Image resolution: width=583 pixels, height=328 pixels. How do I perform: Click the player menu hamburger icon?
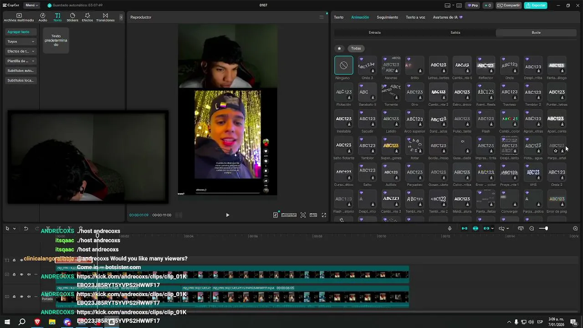pos(321,17)
